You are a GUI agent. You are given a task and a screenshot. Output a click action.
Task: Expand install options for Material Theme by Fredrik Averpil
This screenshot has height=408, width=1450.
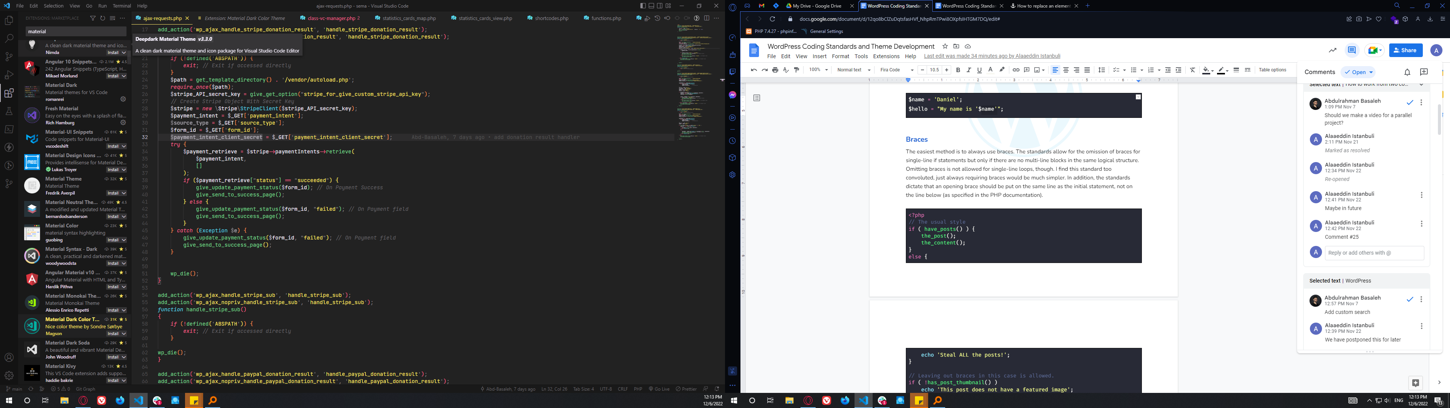124,193
